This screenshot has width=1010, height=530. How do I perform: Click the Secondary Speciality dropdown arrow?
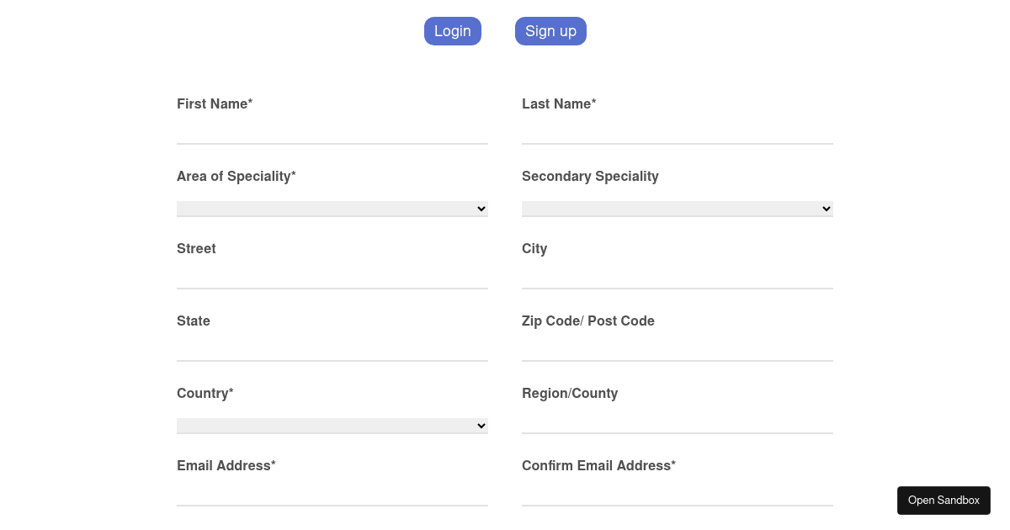827,208
